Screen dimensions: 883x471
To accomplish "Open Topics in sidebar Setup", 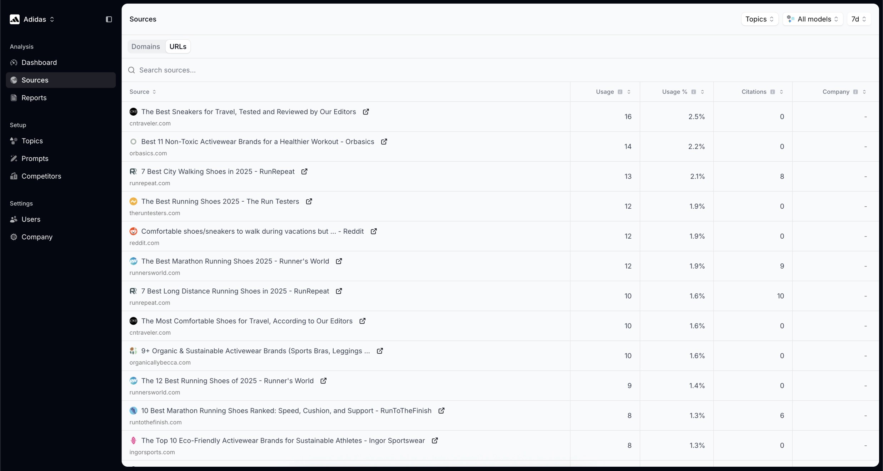I will tap(61, 141).
